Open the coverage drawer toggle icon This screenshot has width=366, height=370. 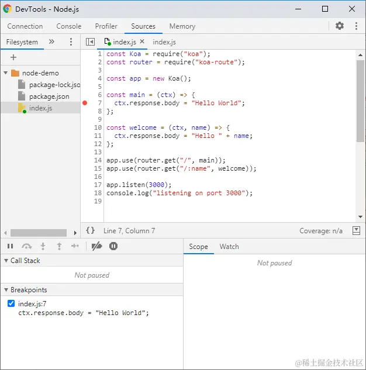(x=356, y=230)
